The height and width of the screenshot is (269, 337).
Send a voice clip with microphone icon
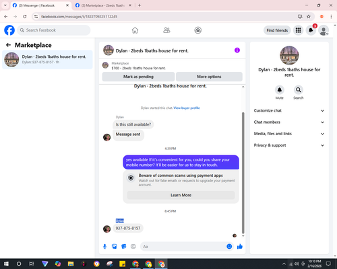point(104,247)
